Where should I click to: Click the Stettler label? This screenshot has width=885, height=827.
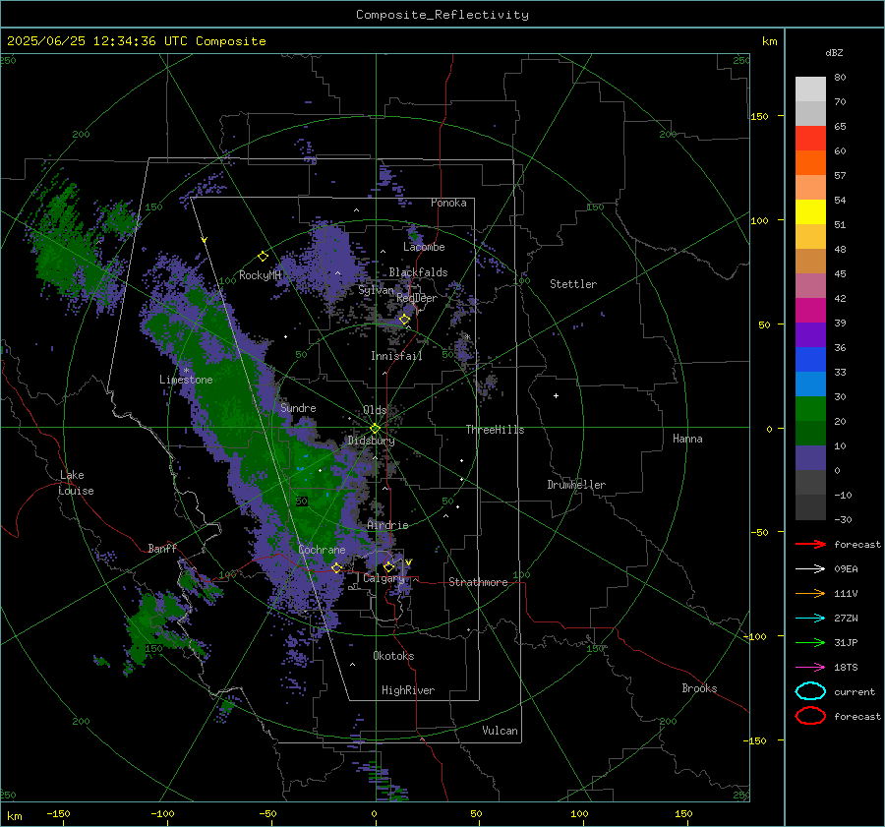click(x=573, y=284)
